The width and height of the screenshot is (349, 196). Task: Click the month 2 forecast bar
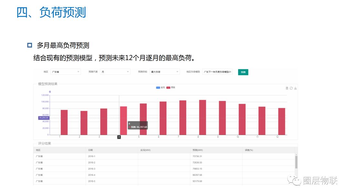point(84,123)
